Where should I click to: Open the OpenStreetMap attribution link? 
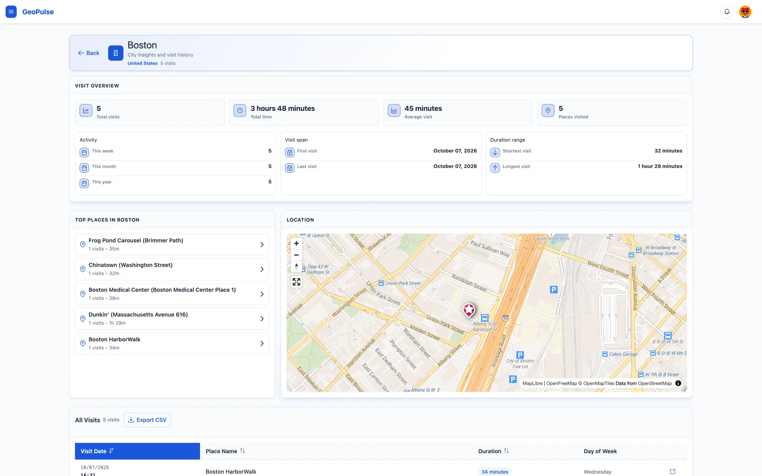[x=655, y=383]
